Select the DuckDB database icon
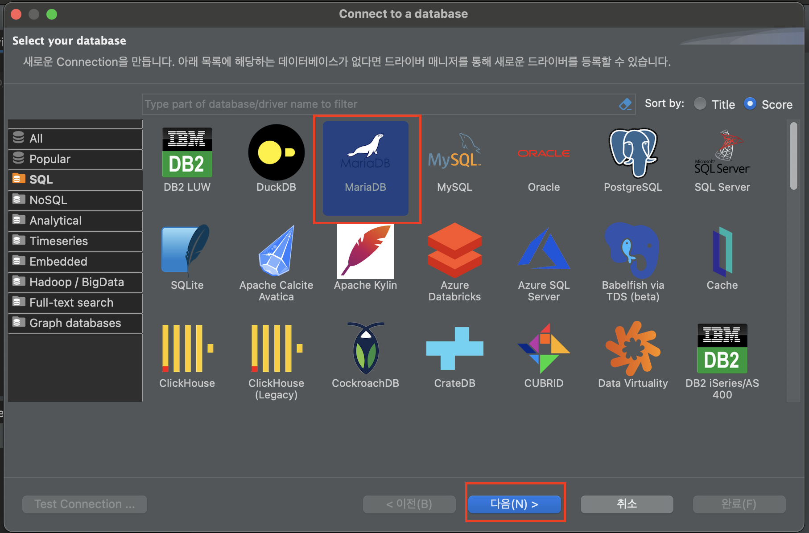This screenshot has height=533, width=809. [x=276, y=152]
